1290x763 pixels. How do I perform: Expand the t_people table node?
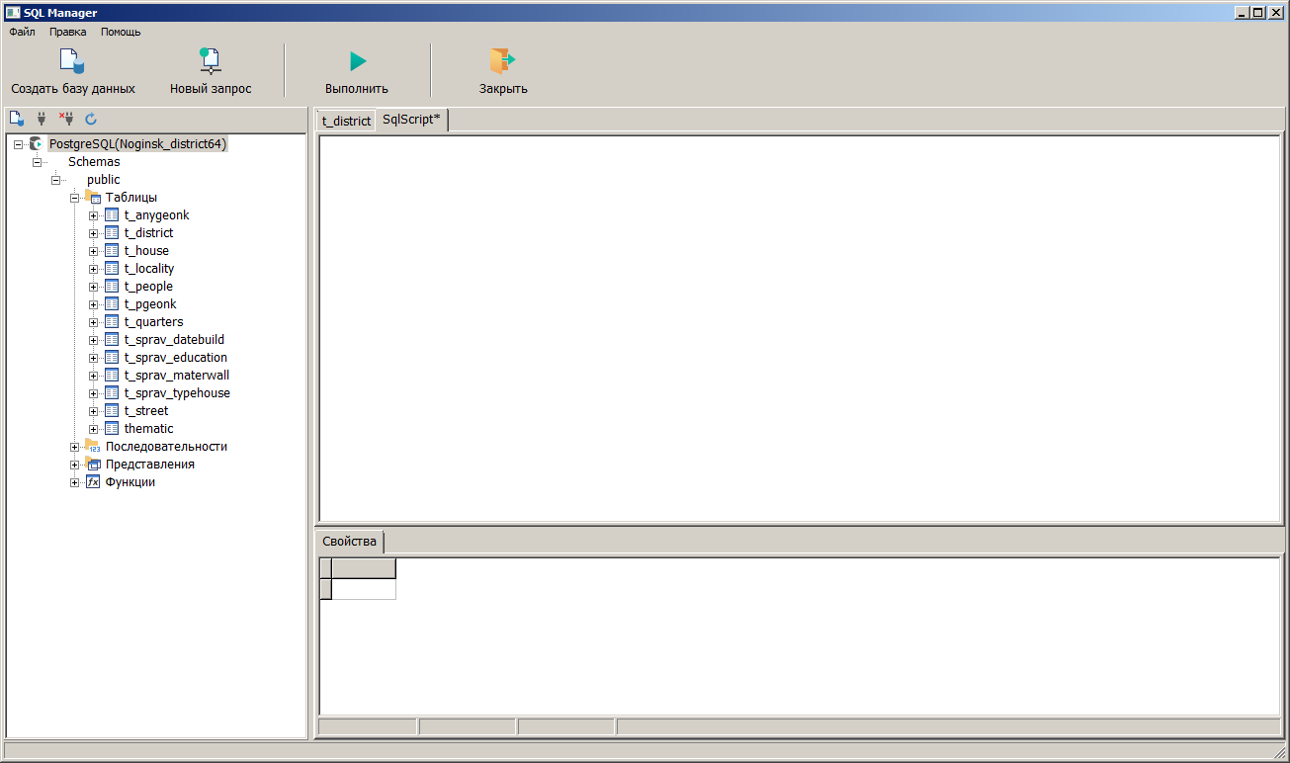[x=94, y=287]
